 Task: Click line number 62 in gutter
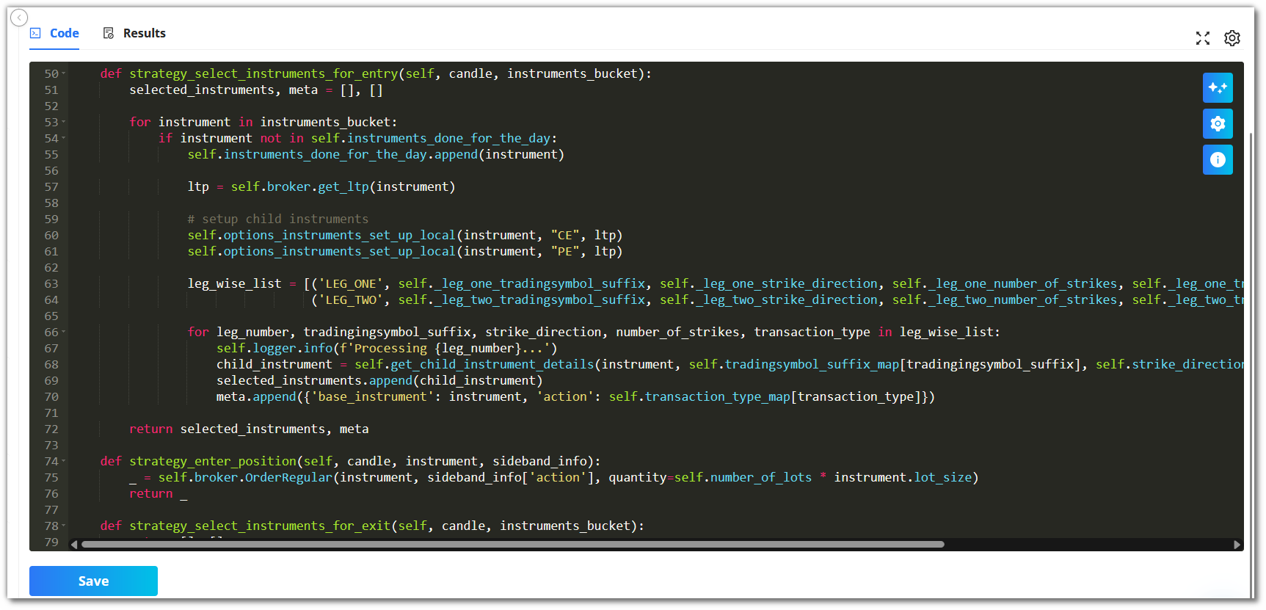[x=51, y=267]
